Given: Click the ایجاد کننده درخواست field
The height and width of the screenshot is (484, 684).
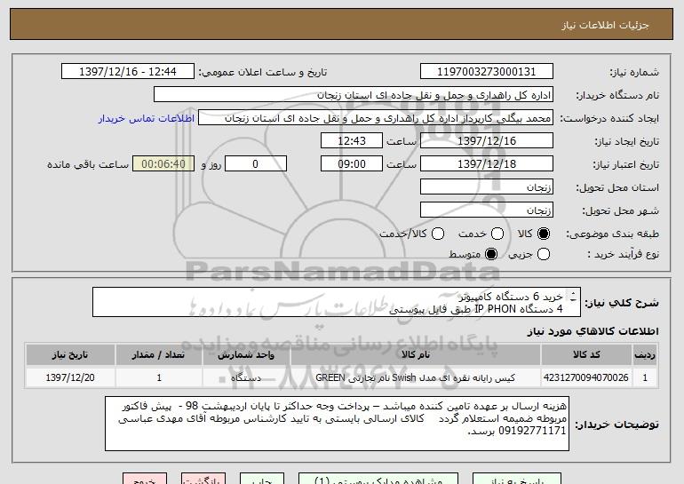Looking at the screenshot, I should tap(376, 118).
